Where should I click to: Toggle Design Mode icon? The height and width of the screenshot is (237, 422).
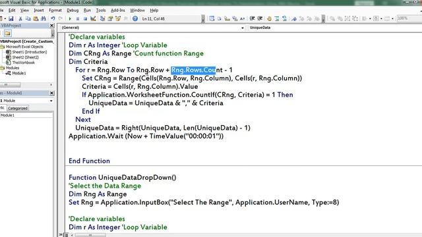coord(93,18)
